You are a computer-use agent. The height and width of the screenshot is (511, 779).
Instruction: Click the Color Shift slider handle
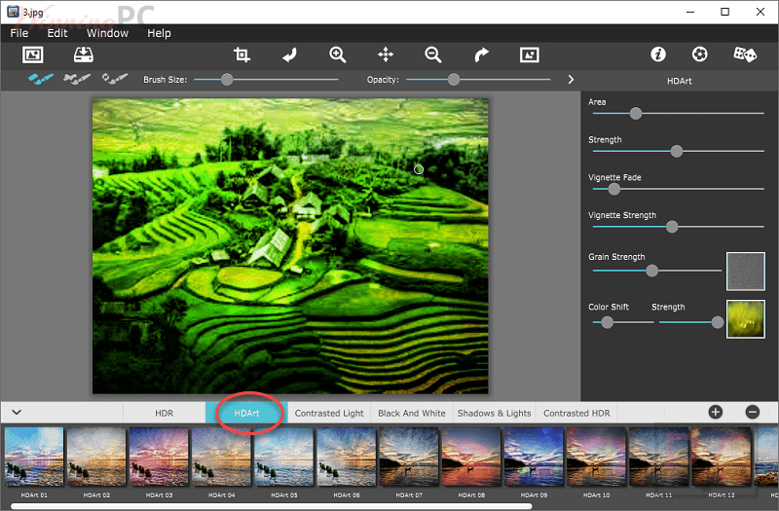[607, 323]
